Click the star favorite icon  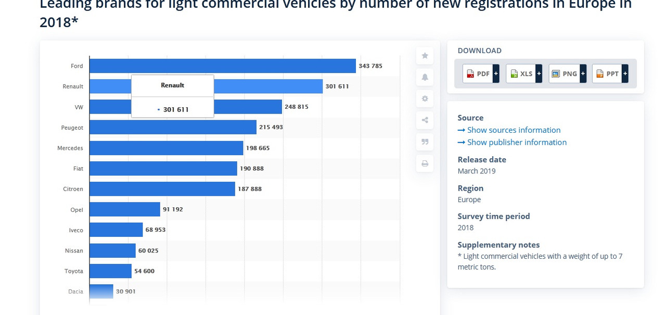425,56
